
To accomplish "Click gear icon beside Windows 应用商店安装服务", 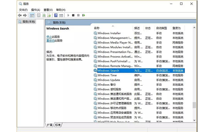I will click(95, 113).
